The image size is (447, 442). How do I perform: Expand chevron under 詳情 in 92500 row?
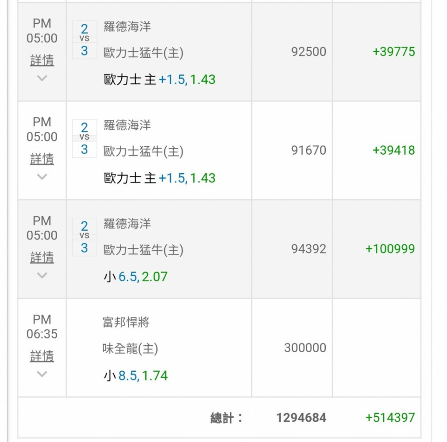(42, 78)
